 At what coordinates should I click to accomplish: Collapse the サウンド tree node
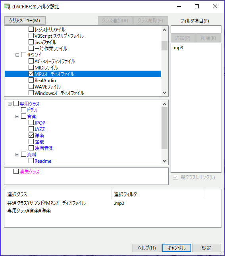17,55
